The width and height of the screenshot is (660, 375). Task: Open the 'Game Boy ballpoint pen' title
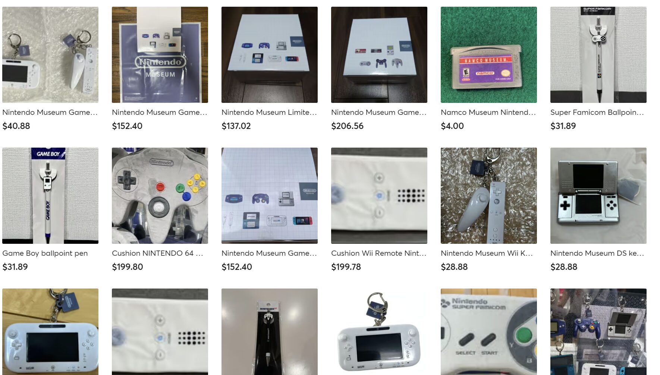click(45, 253)
